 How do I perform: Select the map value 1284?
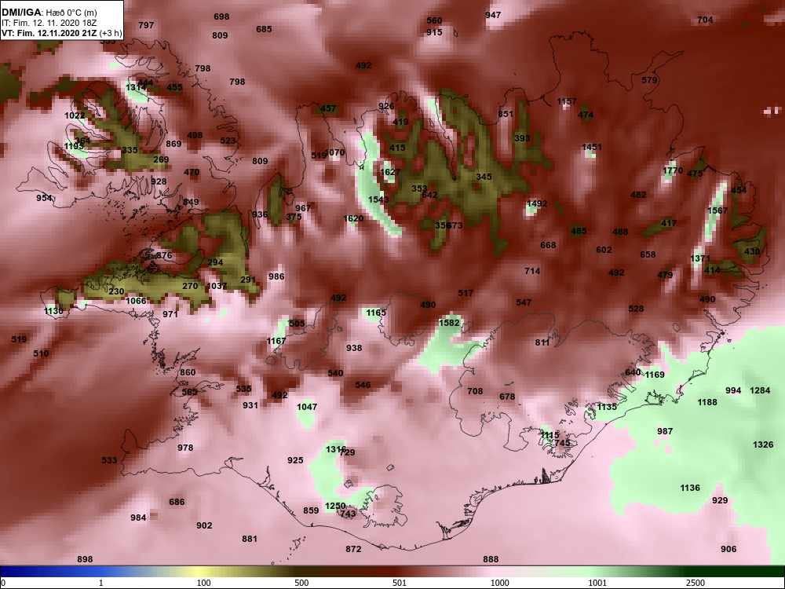(760, 390)
